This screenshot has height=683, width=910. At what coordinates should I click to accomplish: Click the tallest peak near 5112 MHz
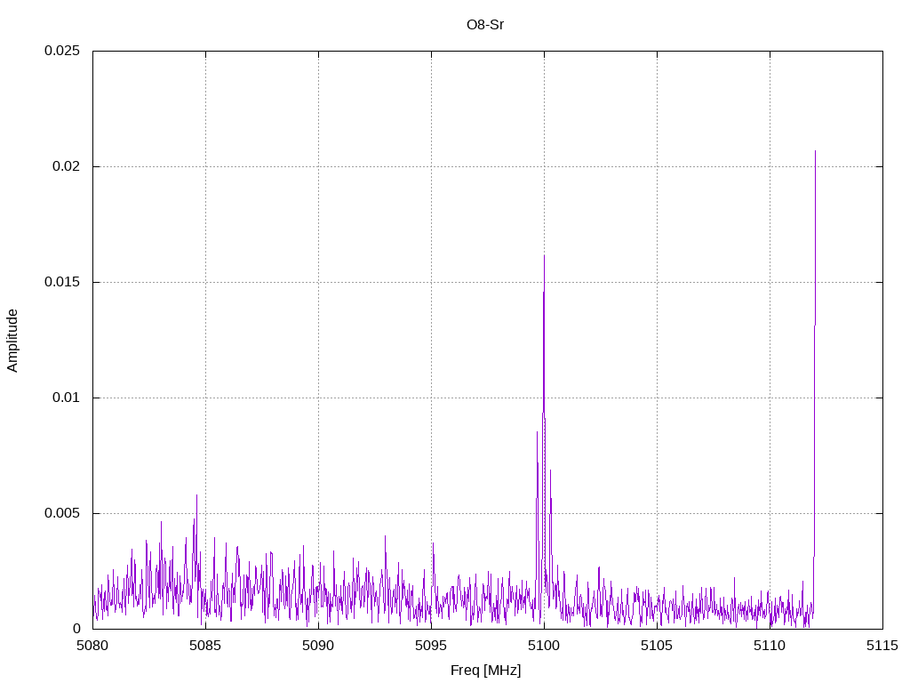pos(816,151)
